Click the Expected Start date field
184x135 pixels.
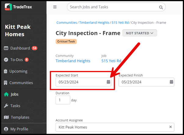point(83,82)
